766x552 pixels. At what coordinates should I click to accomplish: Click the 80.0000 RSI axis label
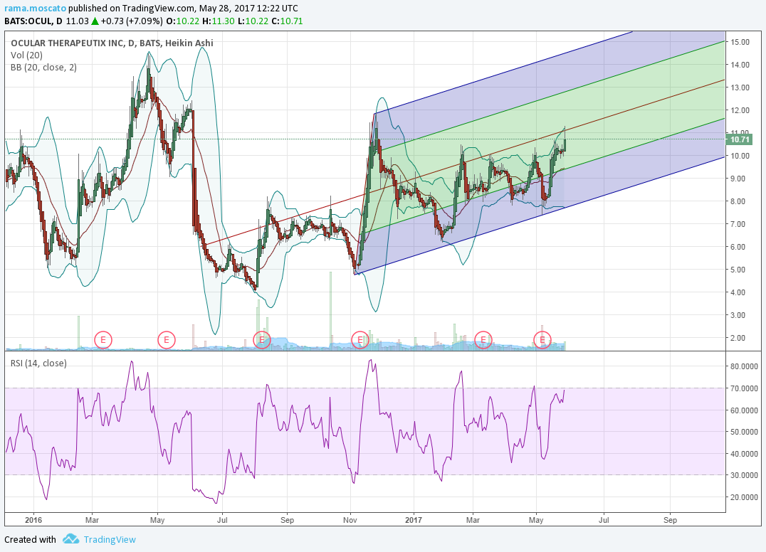coord(745,366)
